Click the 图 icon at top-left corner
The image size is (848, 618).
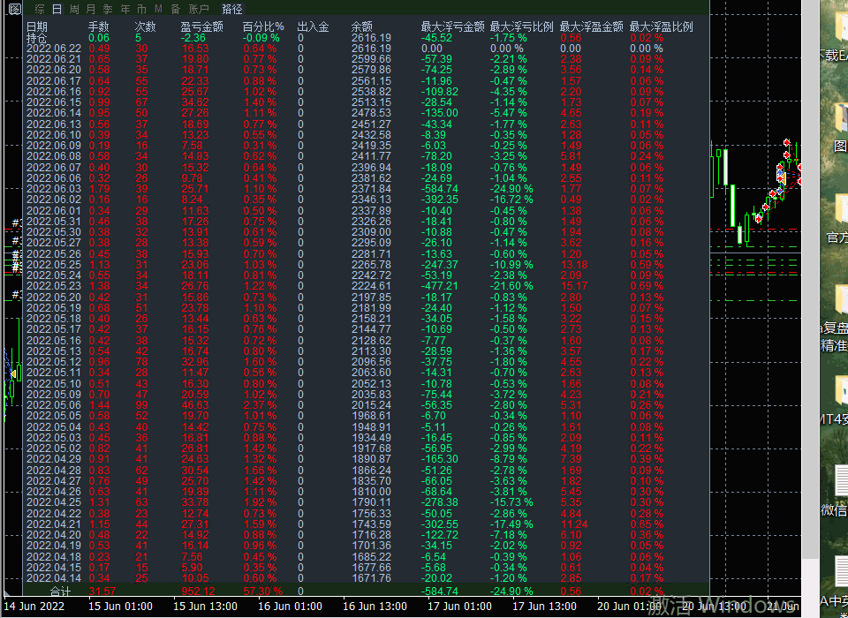click(x=14, y=9)
